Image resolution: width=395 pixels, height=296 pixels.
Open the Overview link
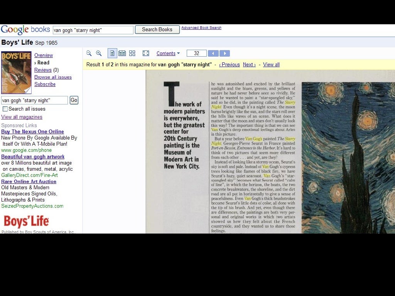point(44,55)
